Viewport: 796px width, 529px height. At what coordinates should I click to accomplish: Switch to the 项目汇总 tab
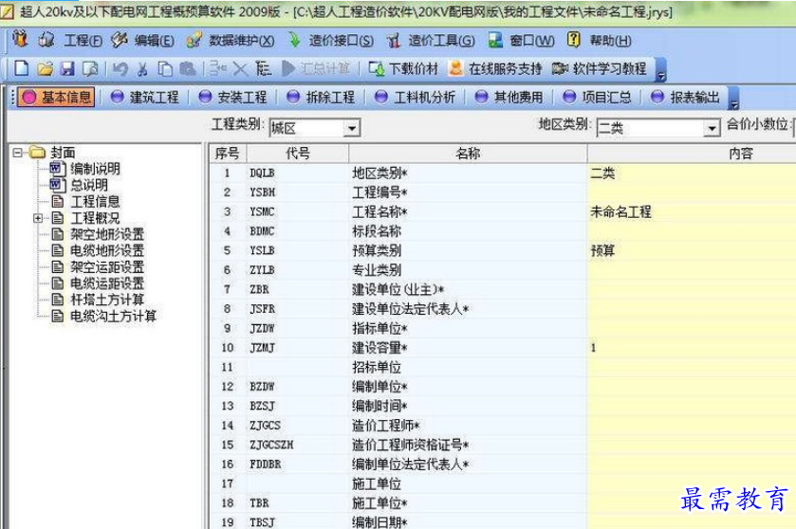[597, 97]
